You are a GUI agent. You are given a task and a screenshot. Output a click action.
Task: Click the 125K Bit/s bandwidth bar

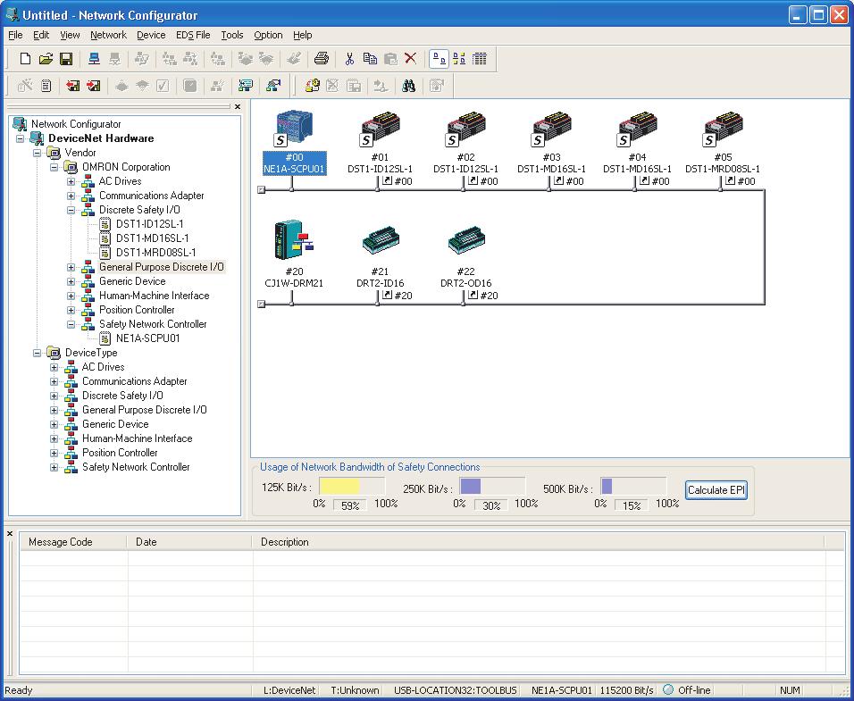pyautogui.click(x=352, y=486)
